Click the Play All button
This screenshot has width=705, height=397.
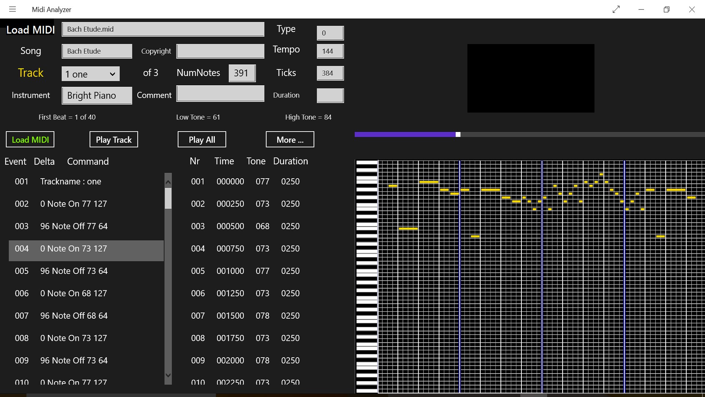[x=202, y=140]
